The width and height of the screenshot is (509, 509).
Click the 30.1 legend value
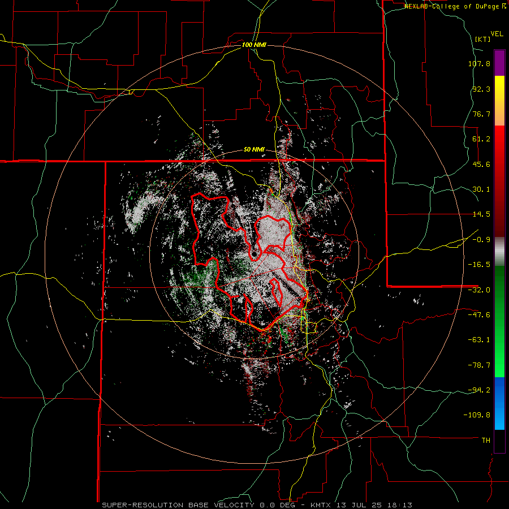click(x=481, y=189)
